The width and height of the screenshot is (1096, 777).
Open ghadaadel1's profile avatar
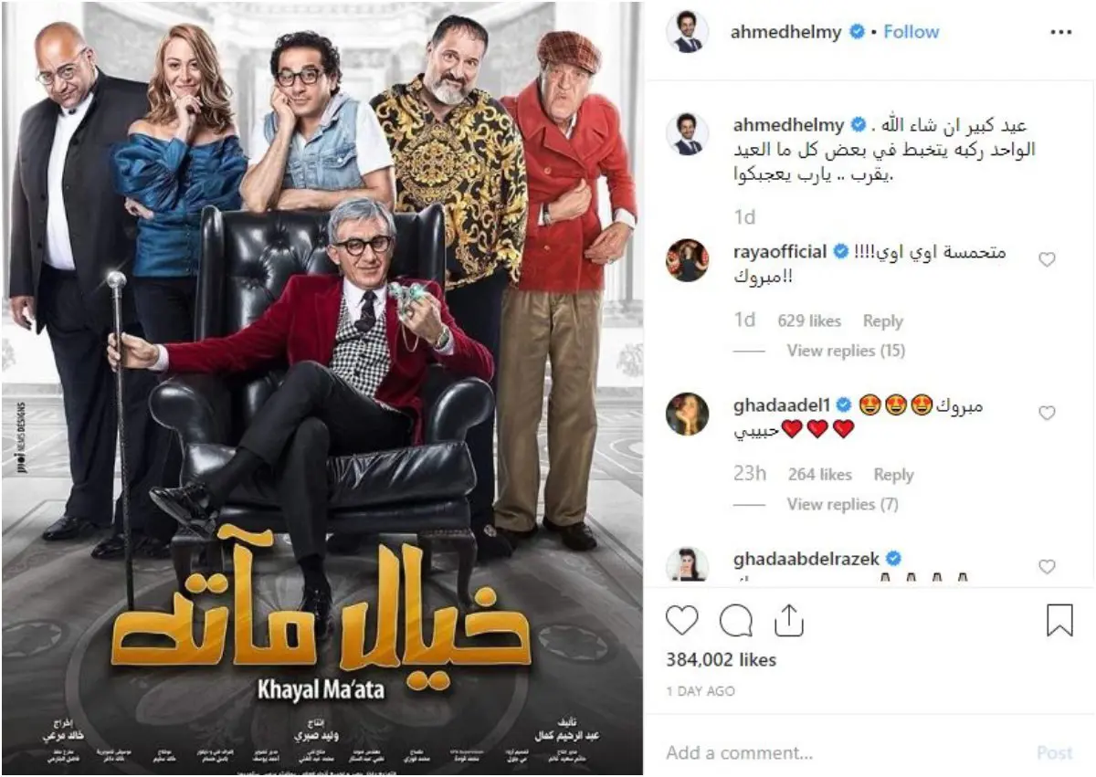coord(687,414)
